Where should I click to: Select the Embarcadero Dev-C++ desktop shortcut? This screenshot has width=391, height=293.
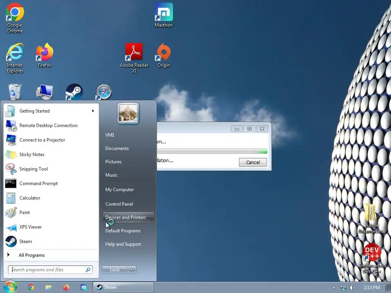click(x=372, y=258)
